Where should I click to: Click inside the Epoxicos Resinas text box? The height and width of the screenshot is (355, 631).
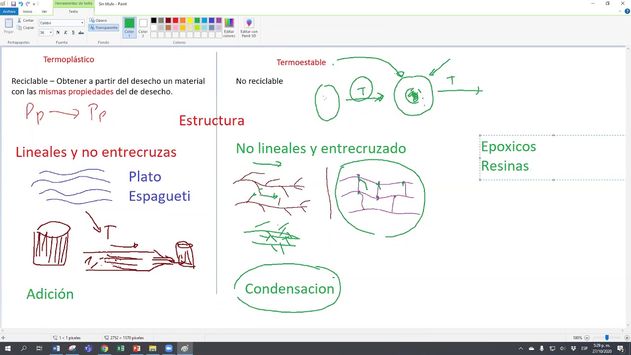tap(553, 157)
